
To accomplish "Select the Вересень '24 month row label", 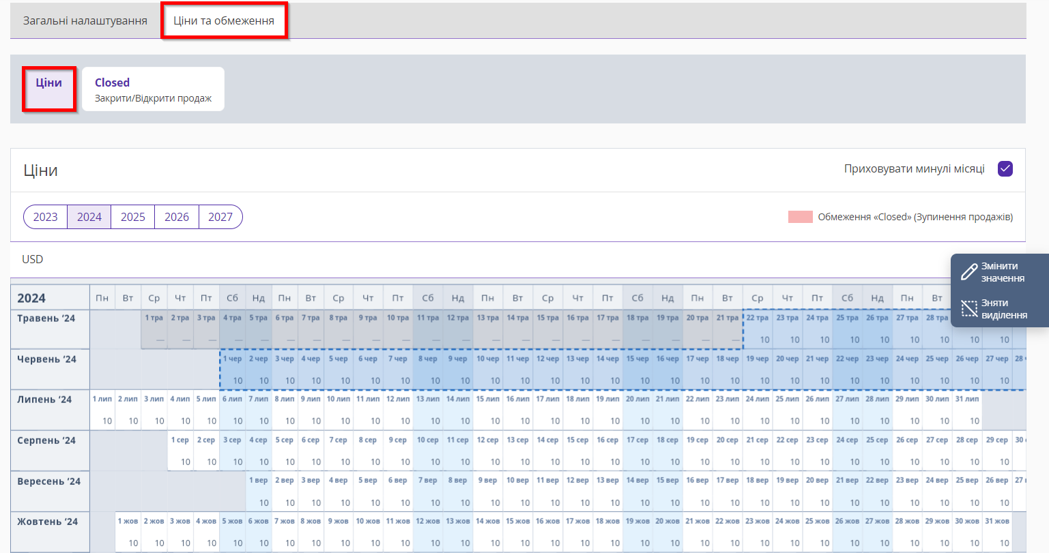I will click(x=51, y=491).
